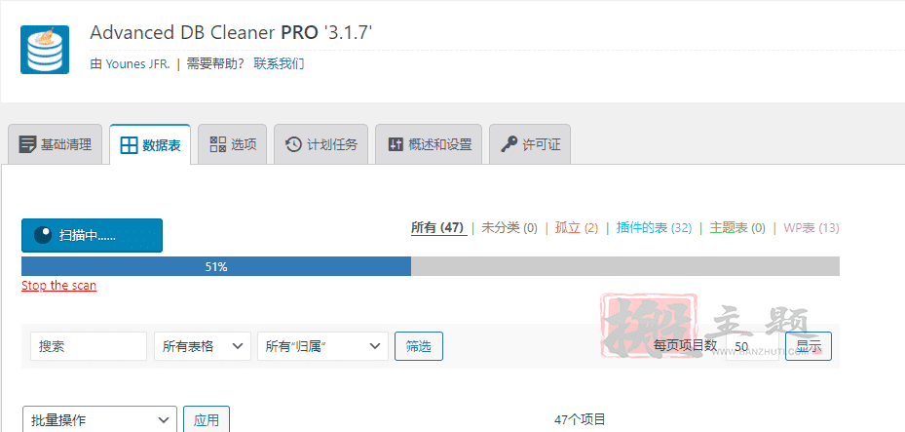The image size is (905, 432).
Task: Click the 计划任务 tab clock icon
Action: point(293,144)
